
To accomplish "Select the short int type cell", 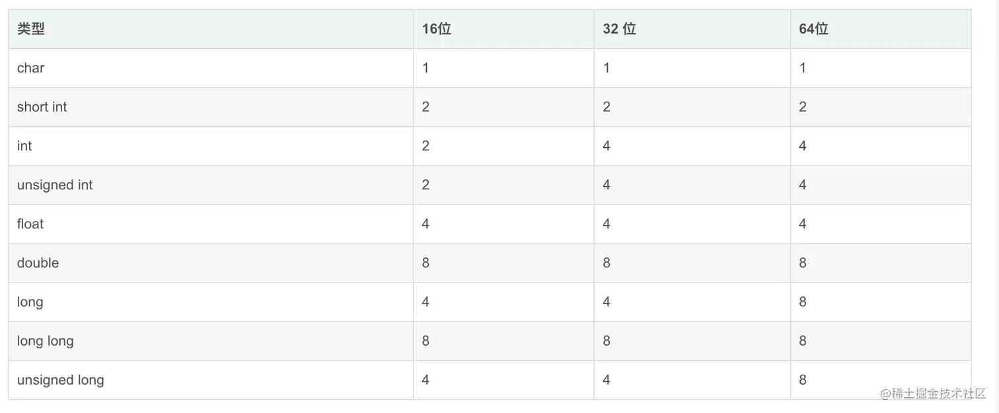I will click(42, 107).
